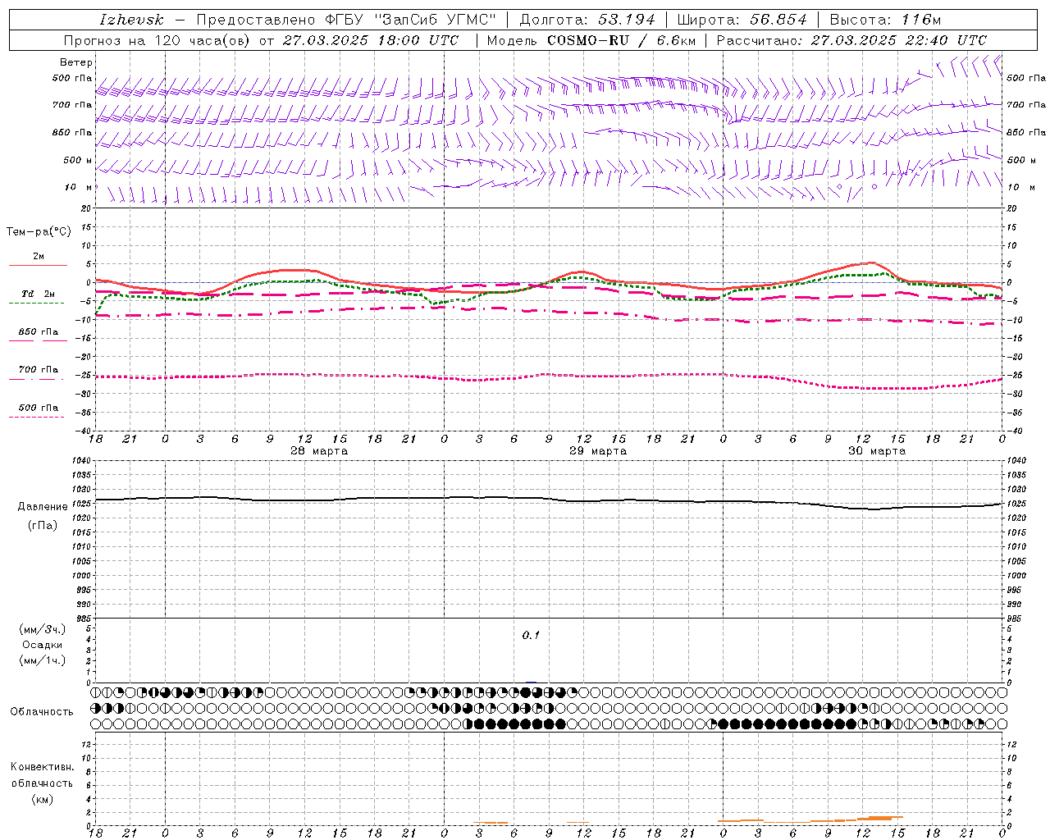Image resolution: width=1050 pixels, height=840 pixels.
Task: Click the dotted line sample under 500 гПа legend
Action: pos(36,418)
